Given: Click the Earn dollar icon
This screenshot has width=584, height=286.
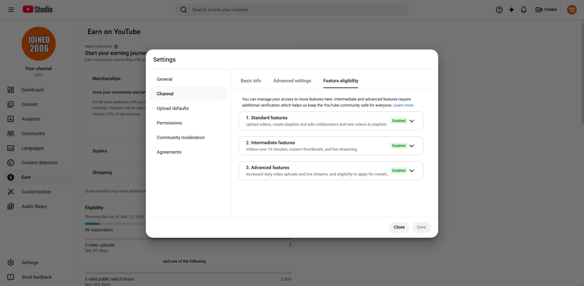Looking at the screenshot, I should click(x=11, y=177).
